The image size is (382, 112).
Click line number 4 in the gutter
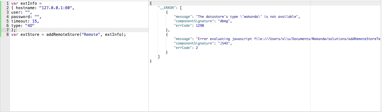8,17
